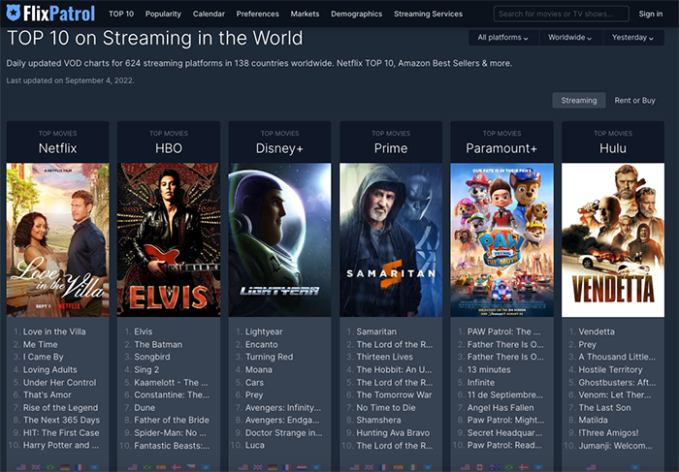This screenshot has height=472, width=679.
Task: Open Moana in Disney+ list
Action: pos(259,370)
